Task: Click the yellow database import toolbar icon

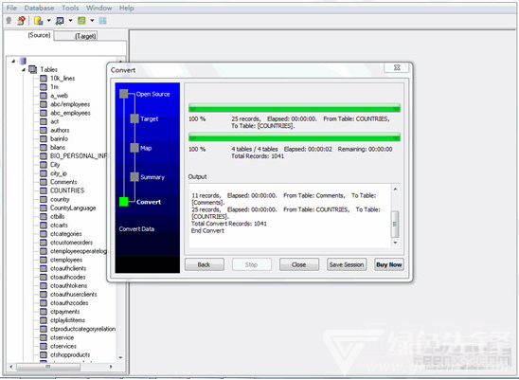Action: (39, 21)
